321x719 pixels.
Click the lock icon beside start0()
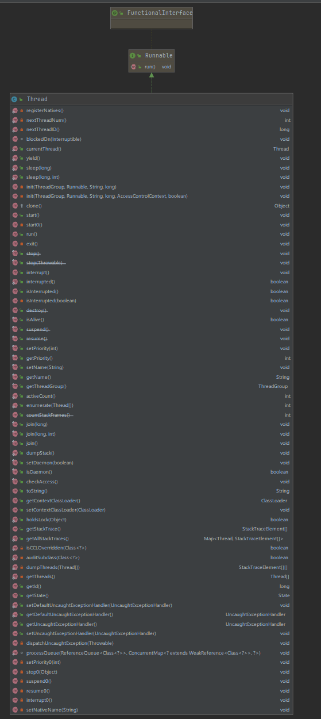coord(22,225)
